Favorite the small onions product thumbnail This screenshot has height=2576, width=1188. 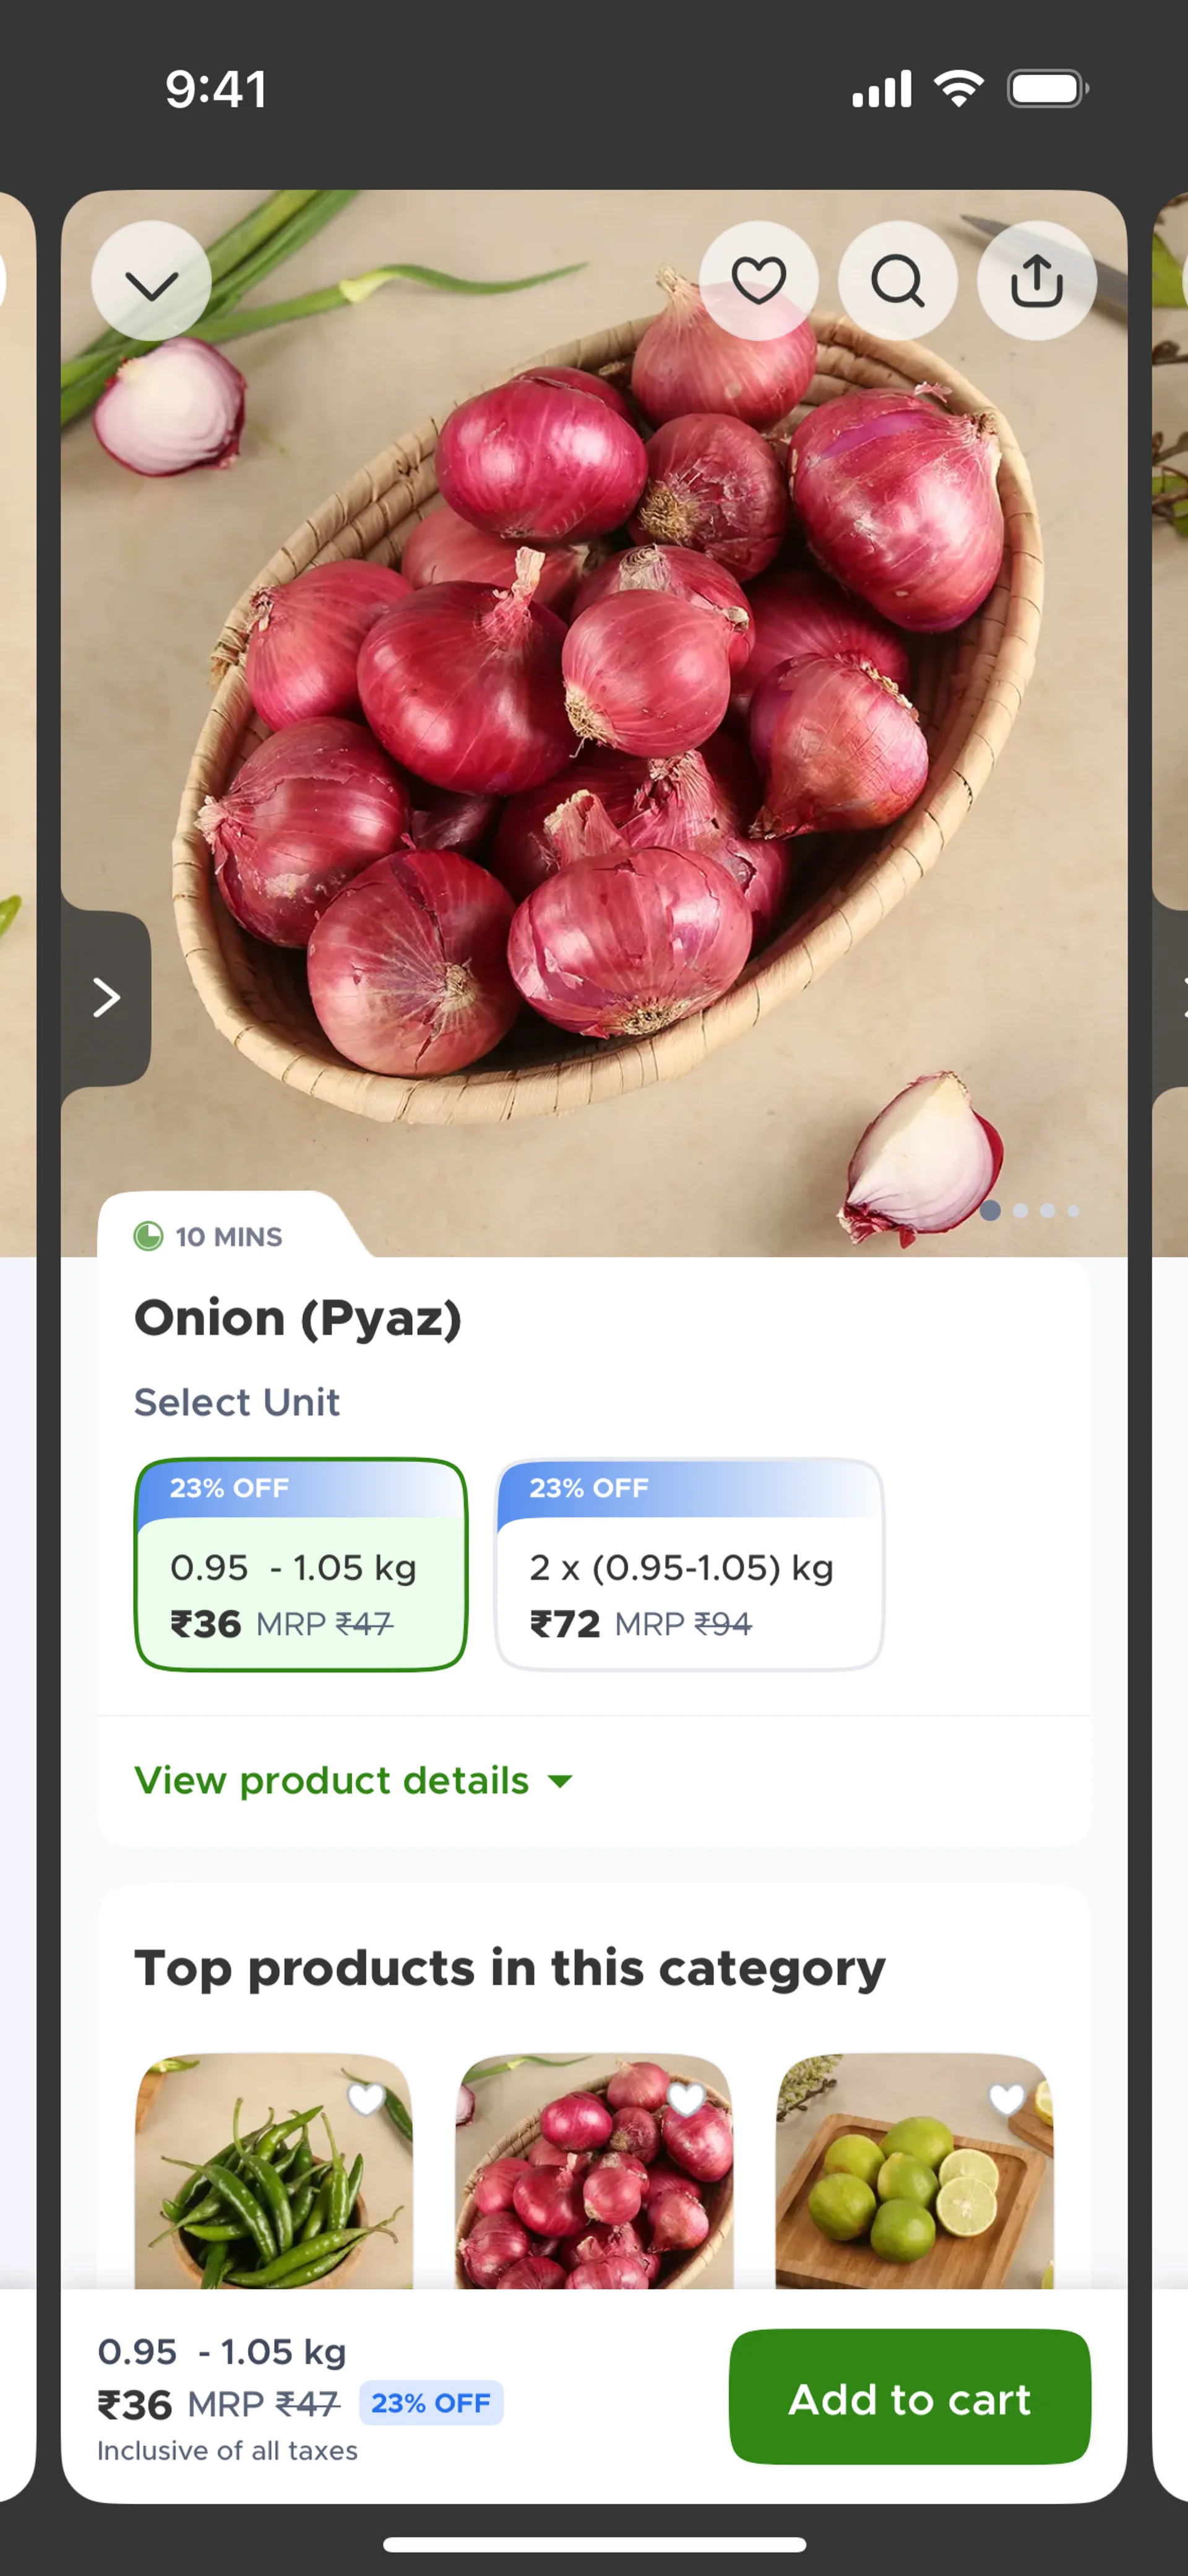click(x=686, y=2098)
